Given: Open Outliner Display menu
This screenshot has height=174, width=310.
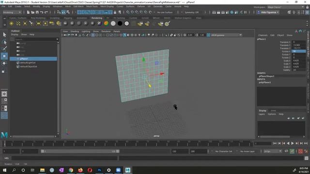Looking at the screenshot, I should (x=15, y=34).
